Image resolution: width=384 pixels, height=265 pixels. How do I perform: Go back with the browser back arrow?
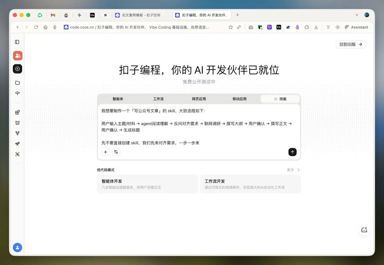[18, 27]
